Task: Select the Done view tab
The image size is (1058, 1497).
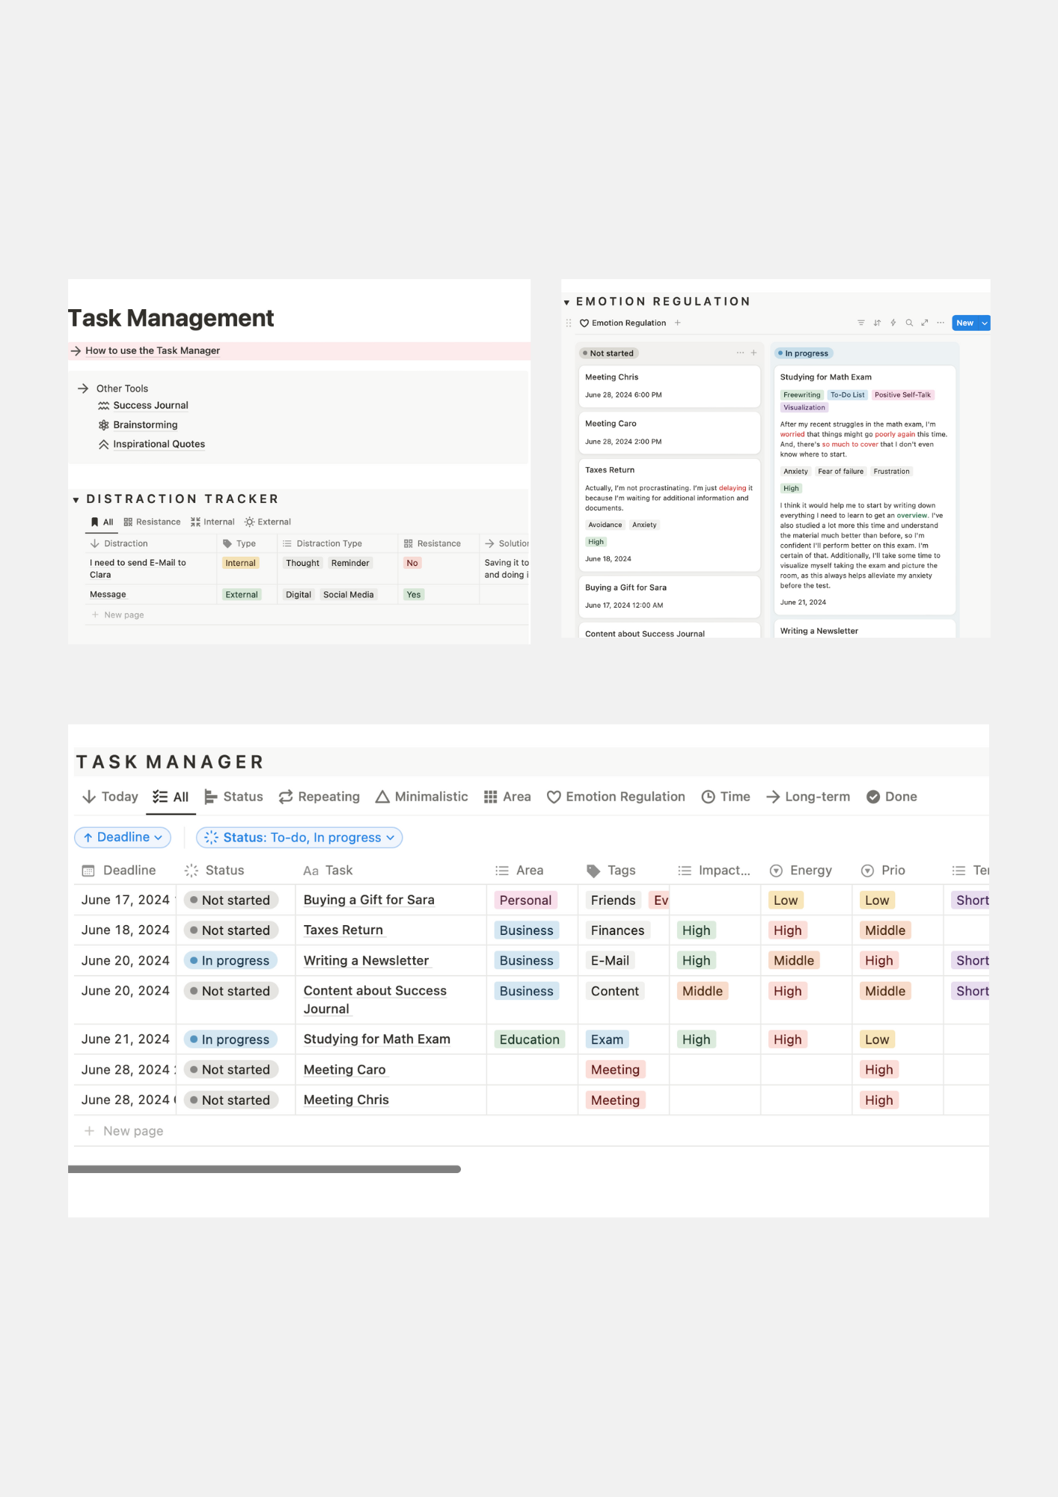Action: 892,797
